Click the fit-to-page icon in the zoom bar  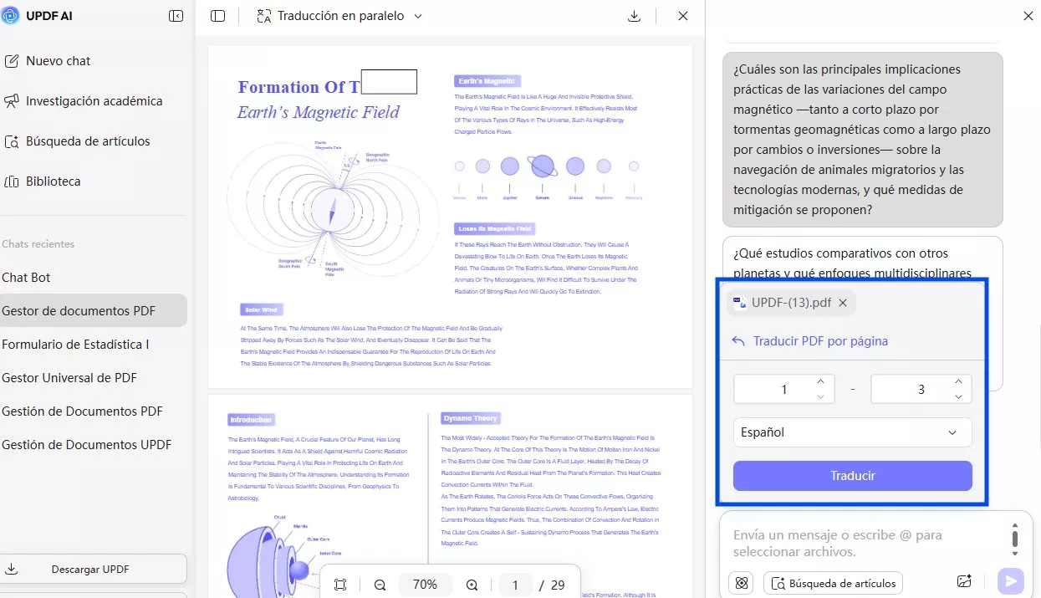(x=340, y=585)
